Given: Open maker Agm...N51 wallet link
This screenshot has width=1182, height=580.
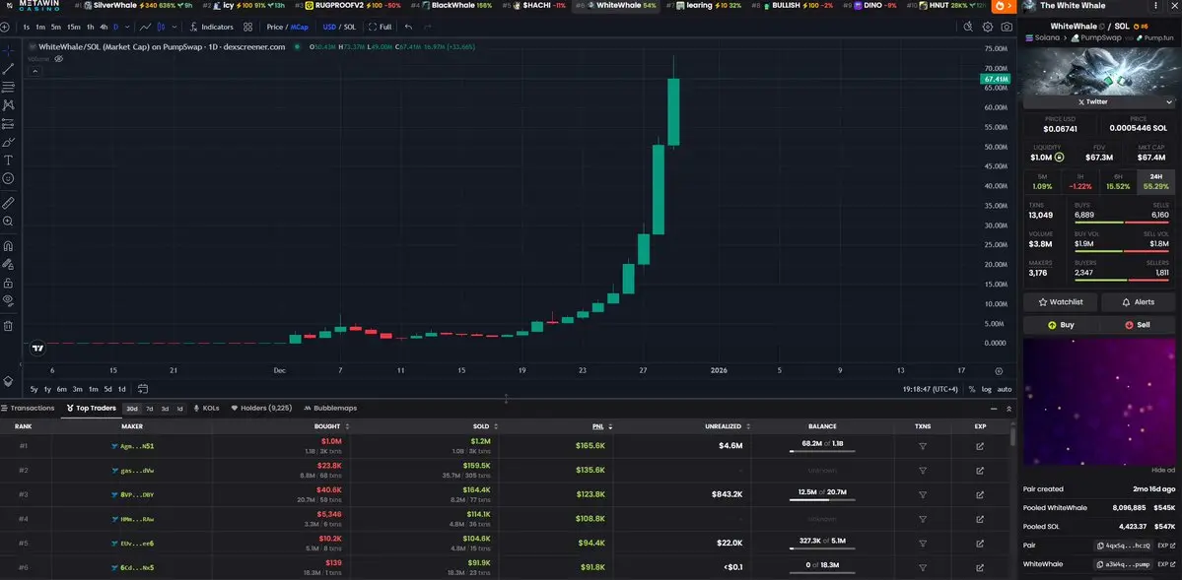Looking at the screenshot, I should point(133,446).
